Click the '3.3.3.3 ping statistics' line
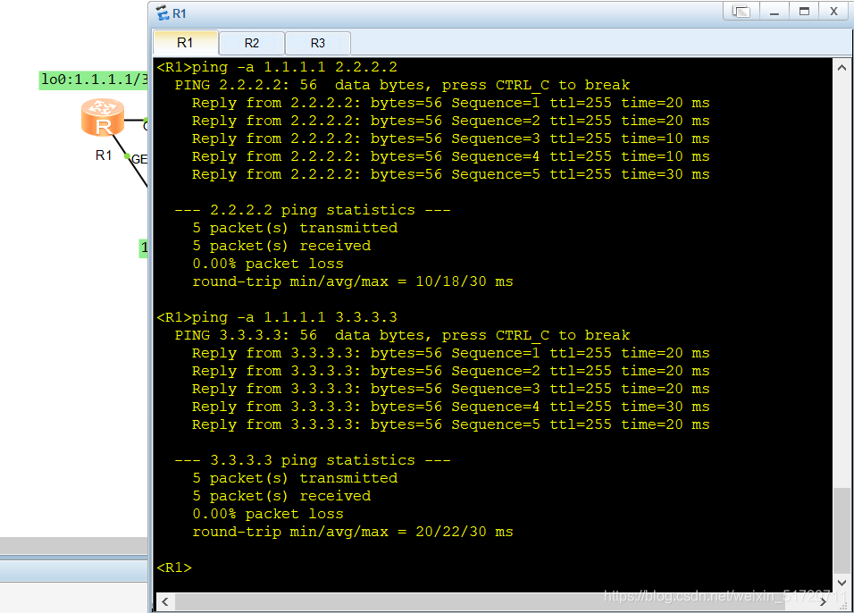Viewport: 854px width, 613px height. click(x=313, y=460)
